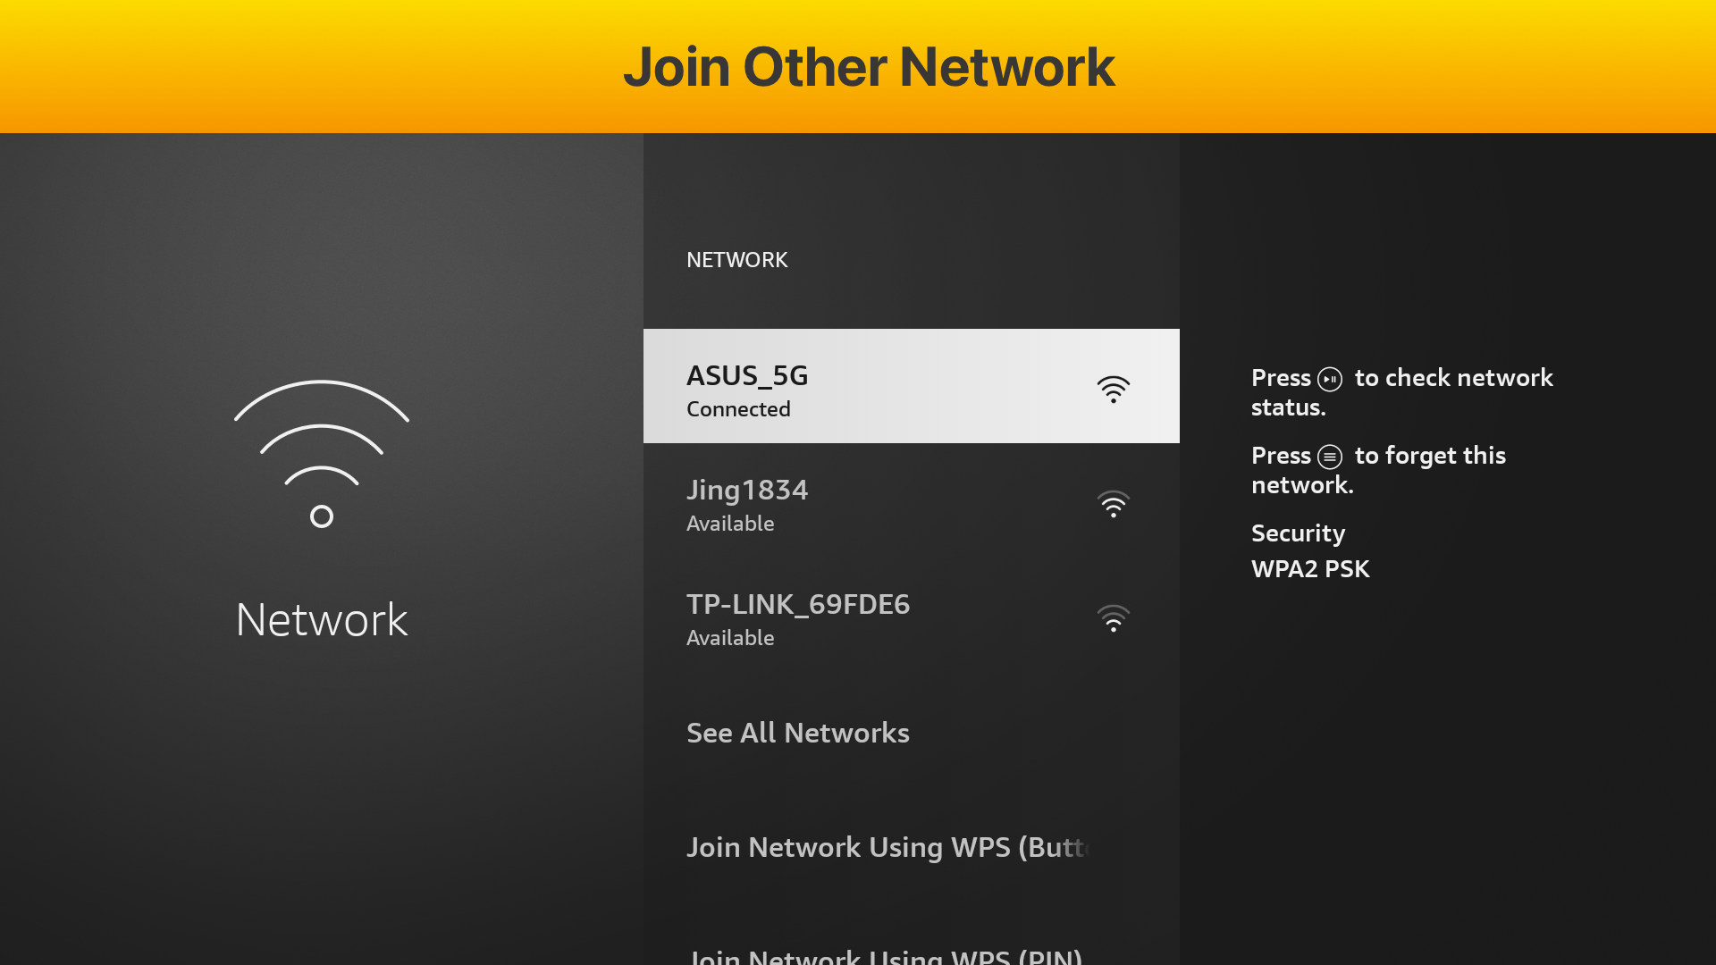Click the signal strength icon for Jing1834

click(1113, 503)
